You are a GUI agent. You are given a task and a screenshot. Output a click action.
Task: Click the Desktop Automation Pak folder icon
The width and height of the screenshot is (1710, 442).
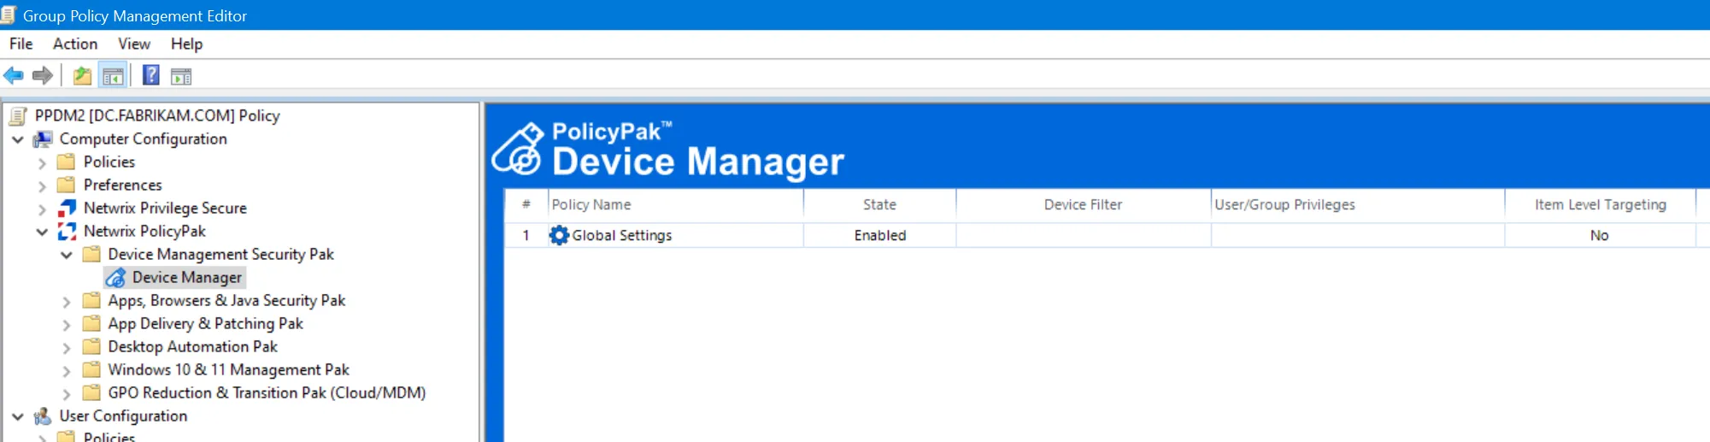[91, 346]
